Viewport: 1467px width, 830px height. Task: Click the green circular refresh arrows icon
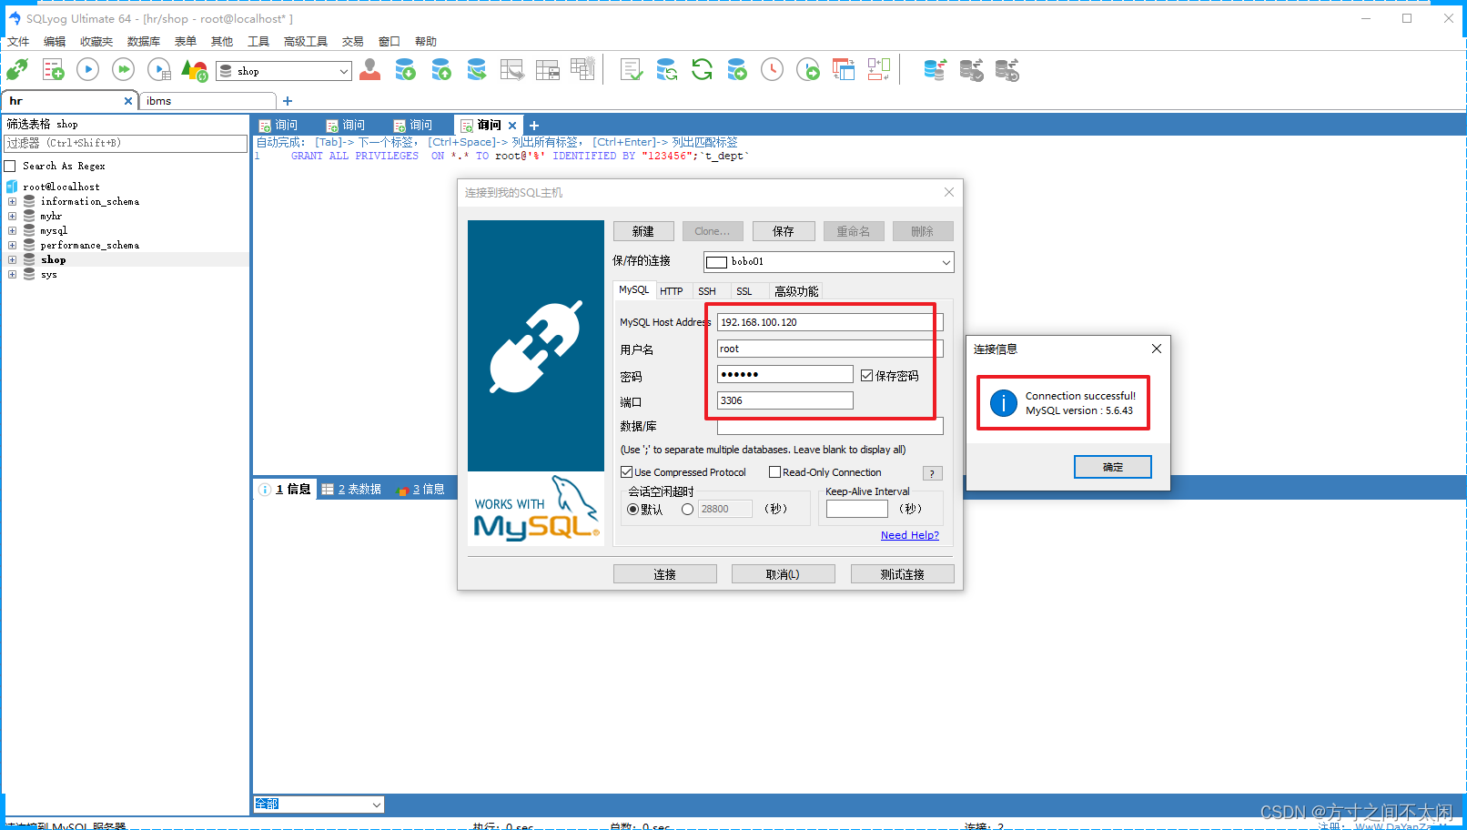click(702, 70)
